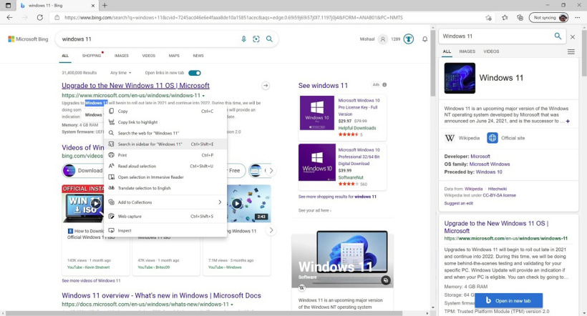Open visual search camera icon
The image size is (587, 316).
pyautogui.click(x=256, y=39)
